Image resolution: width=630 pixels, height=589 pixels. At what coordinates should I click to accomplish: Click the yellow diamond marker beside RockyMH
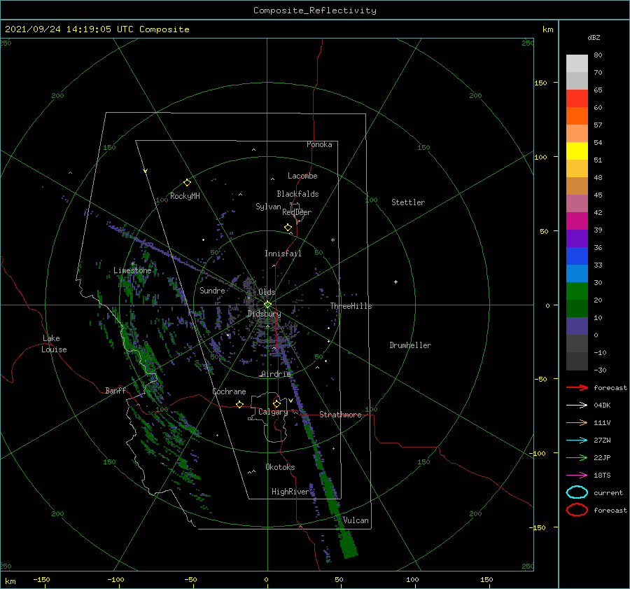(x=187, y=183)
